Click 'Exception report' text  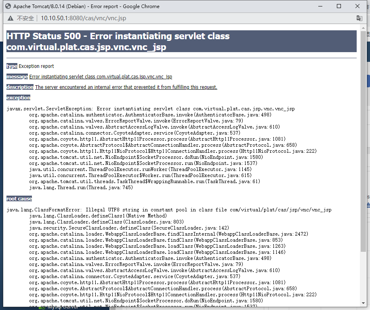click(x=36, y=66)
